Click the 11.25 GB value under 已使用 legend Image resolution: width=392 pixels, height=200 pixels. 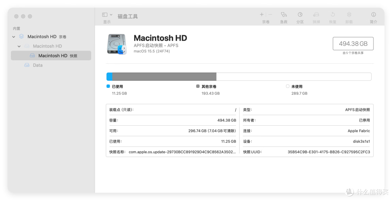tap(119, 93)
